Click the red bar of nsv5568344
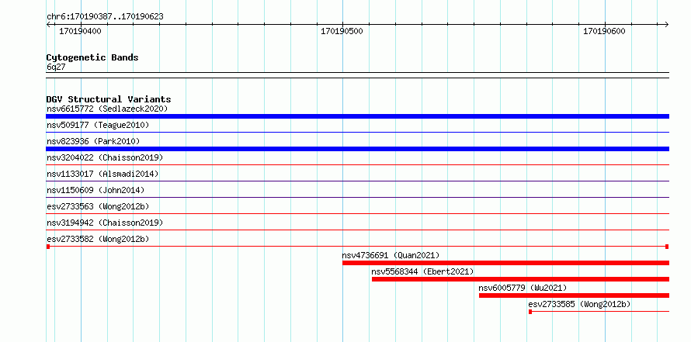Viewport: 691px width, 342px height. [x=520, y=279]
